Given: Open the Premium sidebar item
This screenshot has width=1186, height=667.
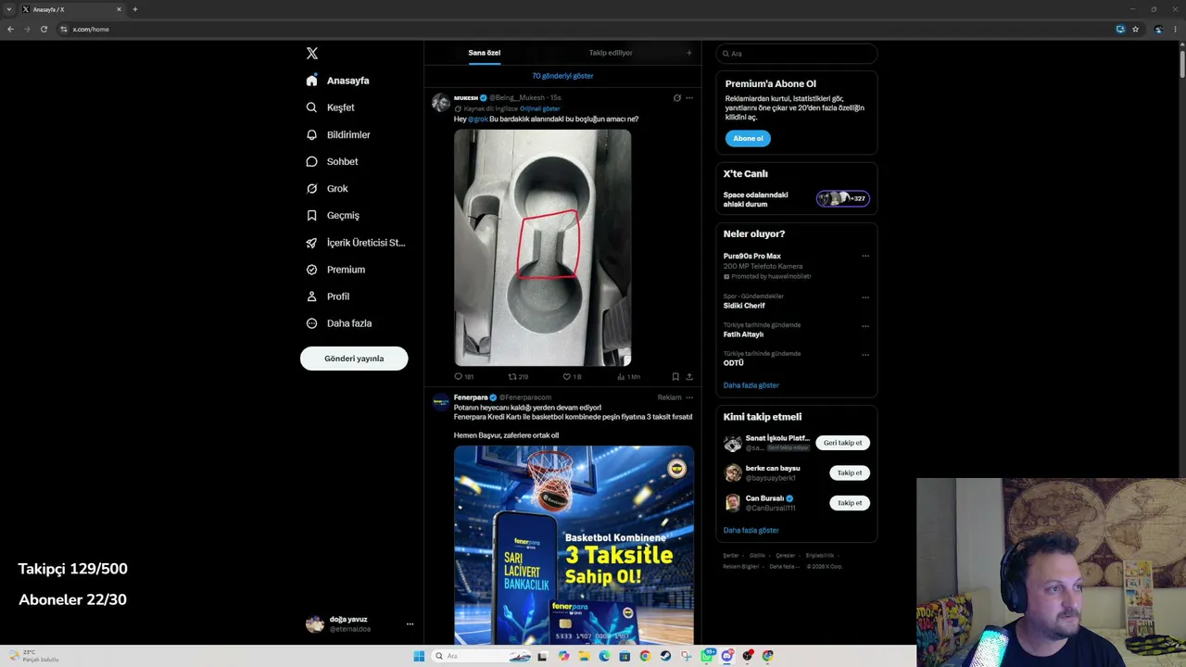Looking at the screenshot, I should pyautogui.click(x=335, y=270).
